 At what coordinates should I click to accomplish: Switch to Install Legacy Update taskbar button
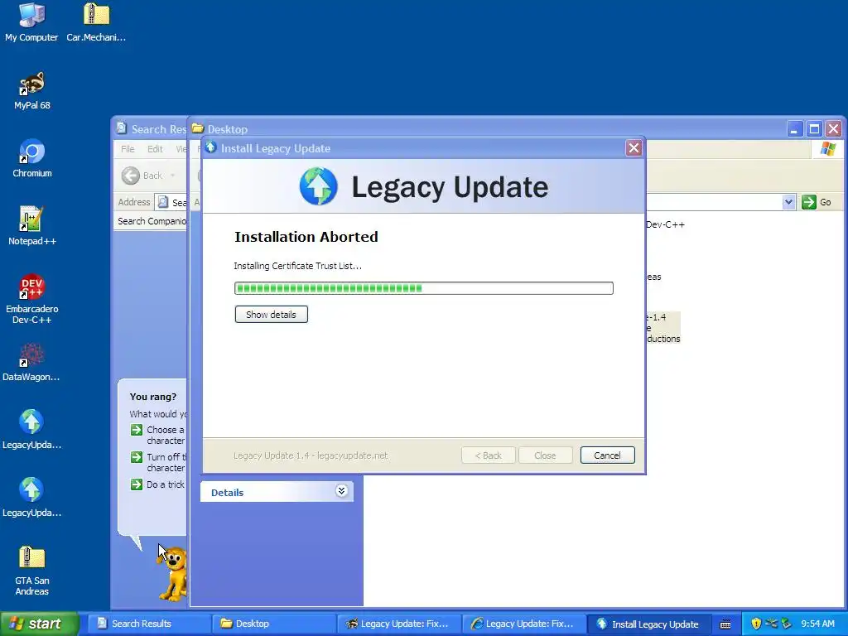[648, 624]
